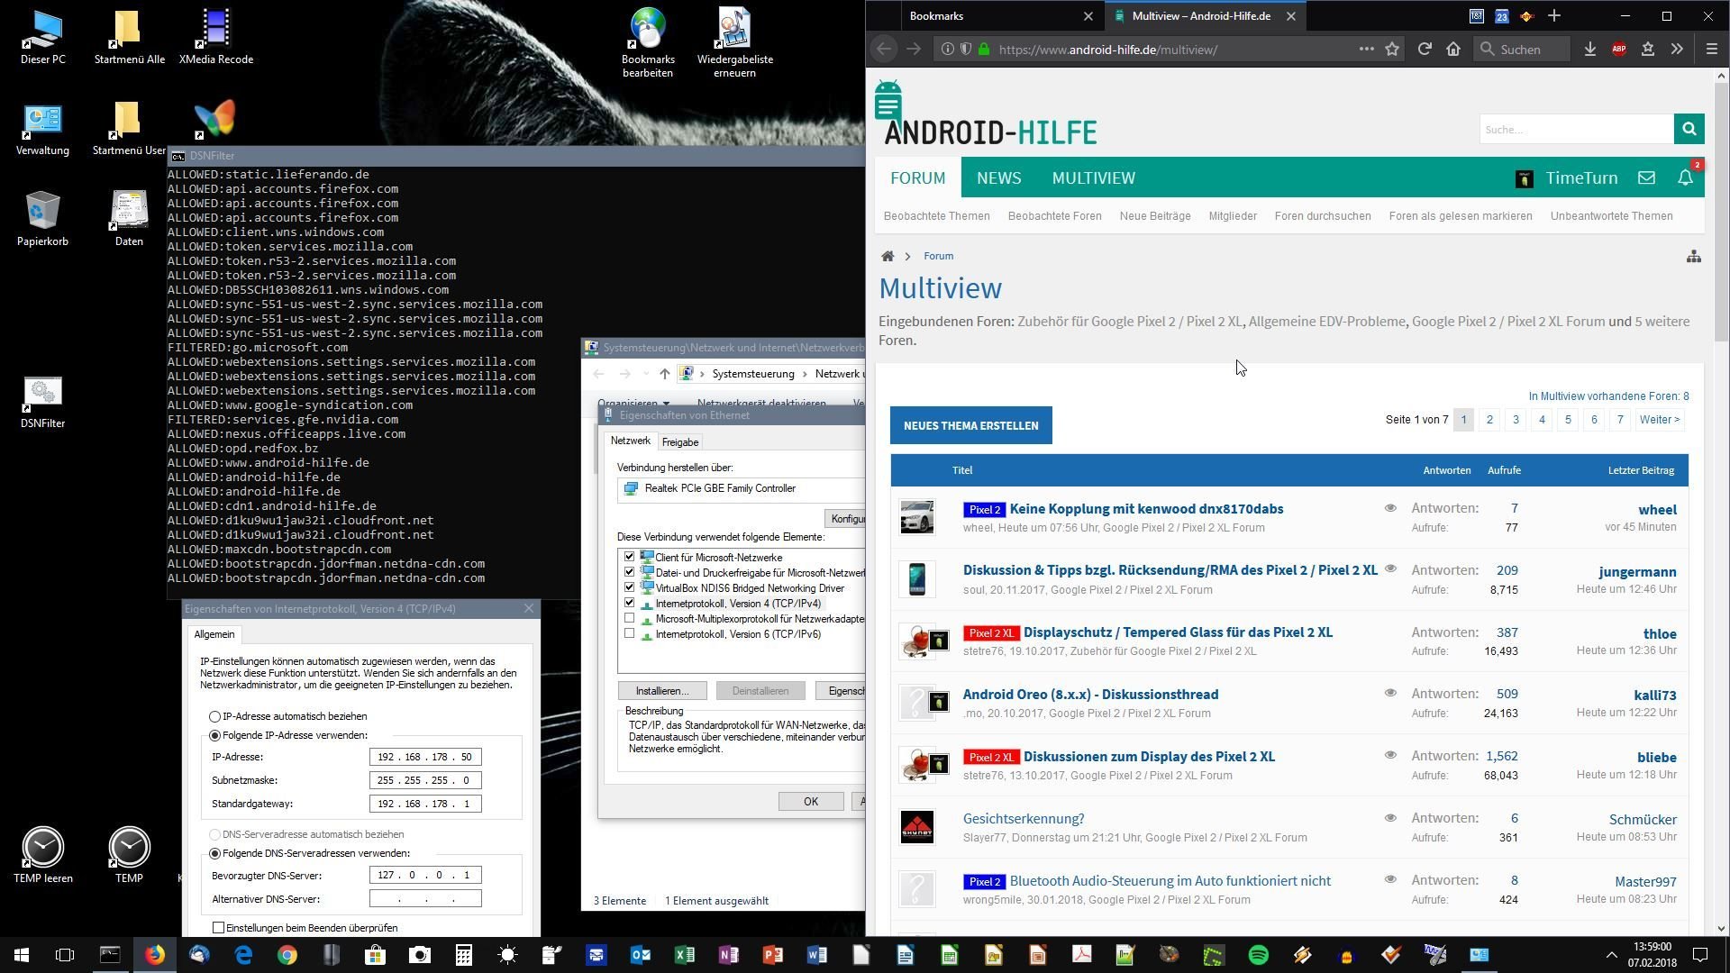Open the NEWS section

pyautogui.click(x=998, y=177)
